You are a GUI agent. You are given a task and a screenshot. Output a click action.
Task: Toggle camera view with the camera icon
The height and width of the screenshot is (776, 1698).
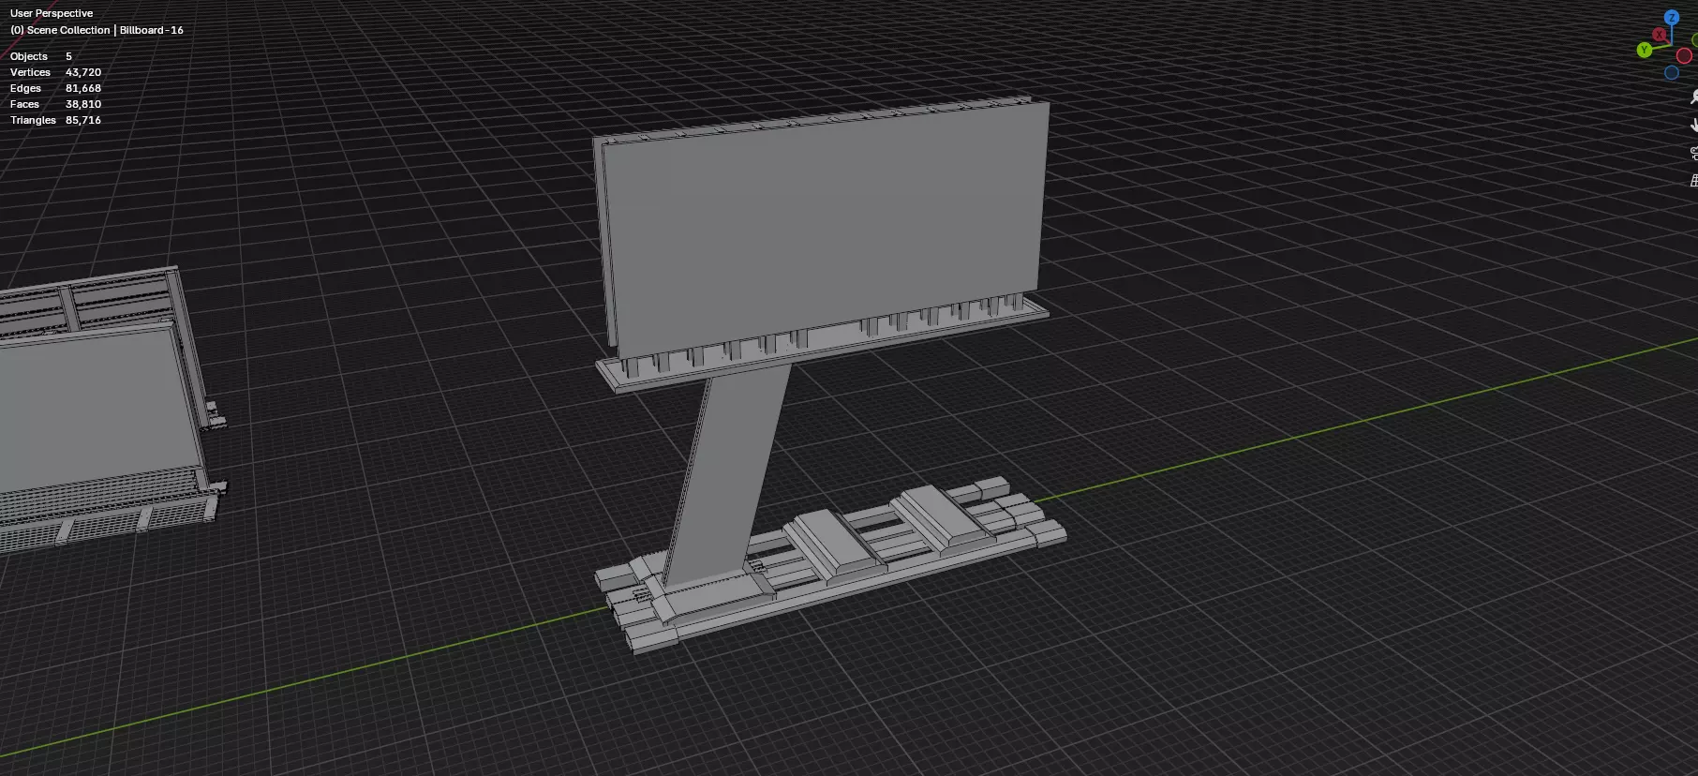[x=1694, y=153]
